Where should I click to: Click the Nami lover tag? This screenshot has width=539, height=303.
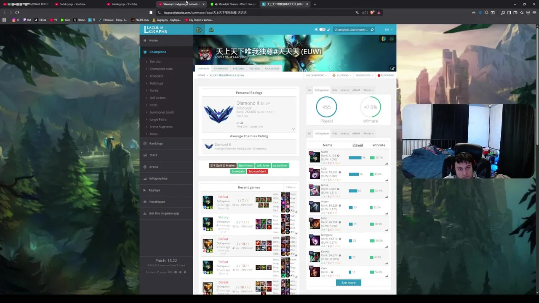[x=245, y=165]
